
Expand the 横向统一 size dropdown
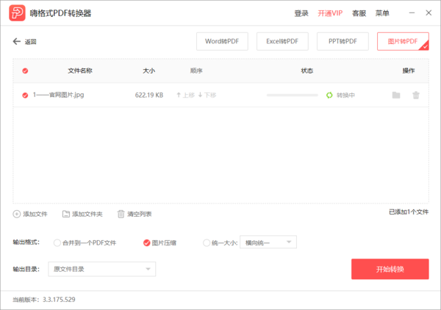(x=268, y=242)
